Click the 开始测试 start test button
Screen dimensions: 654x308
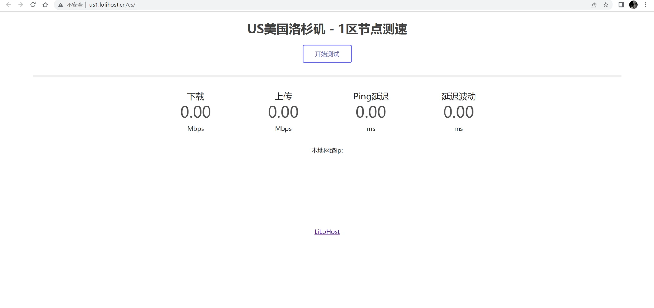pos(327,54)
